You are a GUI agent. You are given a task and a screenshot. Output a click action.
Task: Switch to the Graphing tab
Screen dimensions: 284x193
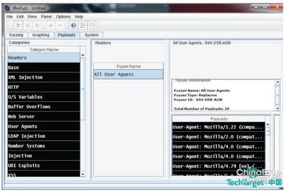(x=41, y=35)
